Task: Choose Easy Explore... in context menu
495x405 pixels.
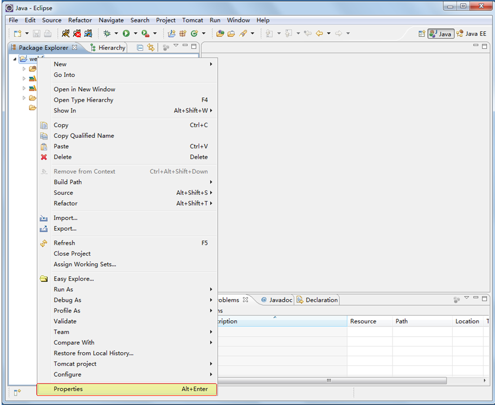Action: [127, 279]
